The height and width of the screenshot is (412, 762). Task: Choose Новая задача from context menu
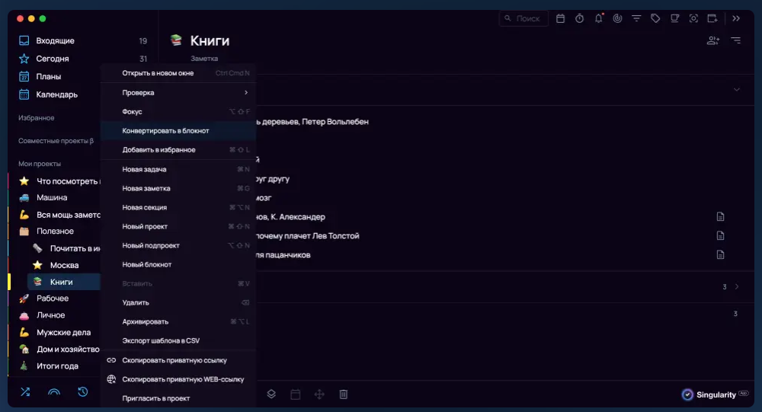pos(144,169)
